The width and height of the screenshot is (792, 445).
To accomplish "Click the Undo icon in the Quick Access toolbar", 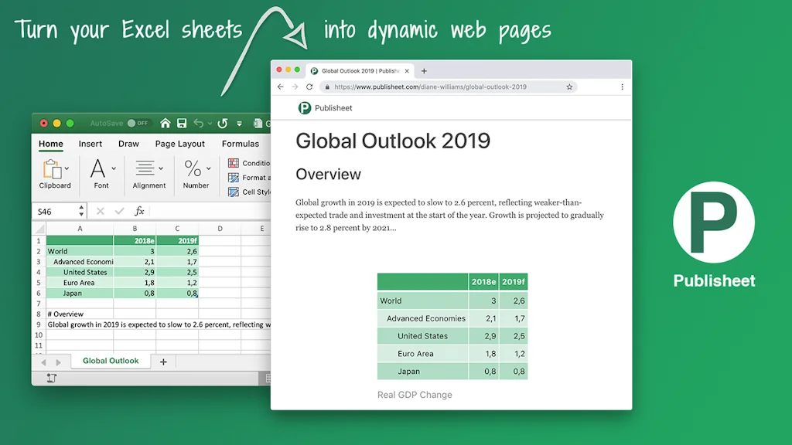I will (200, 123).
